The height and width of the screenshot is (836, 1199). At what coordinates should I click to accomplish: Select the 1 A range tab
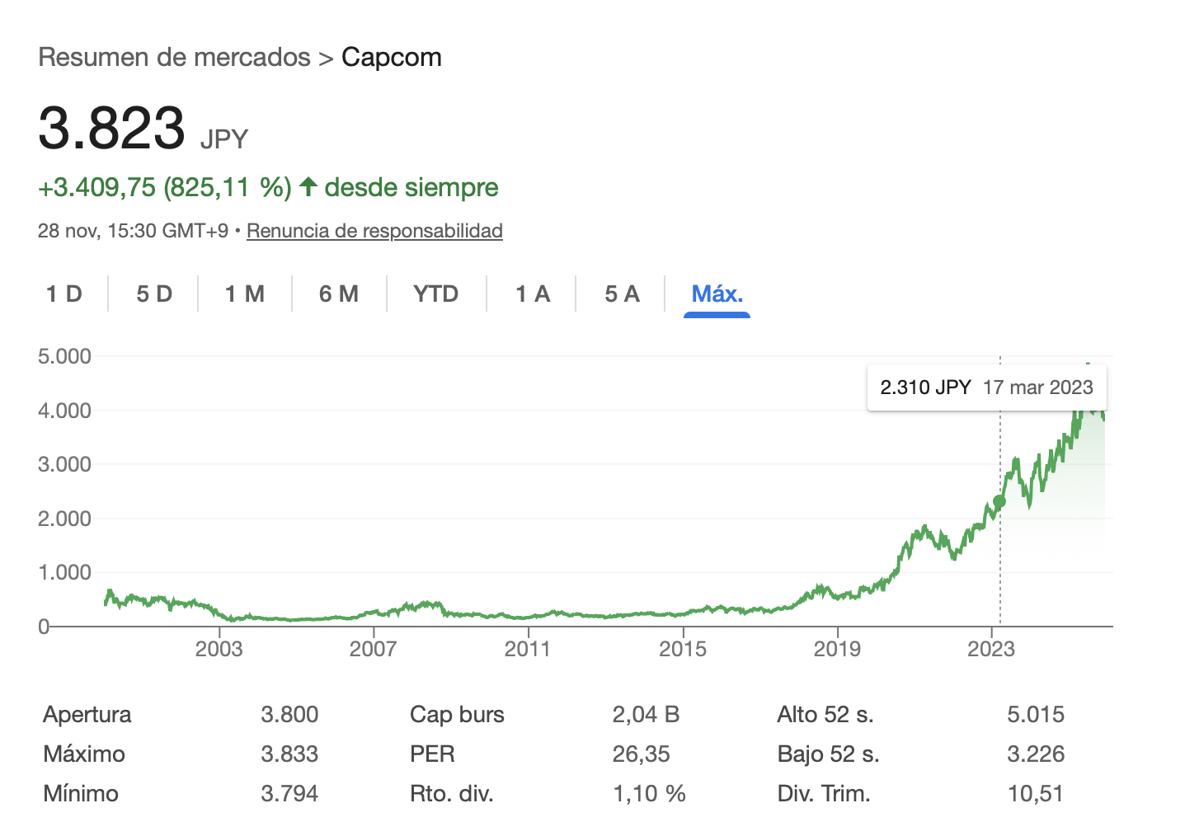pos(533,294)
